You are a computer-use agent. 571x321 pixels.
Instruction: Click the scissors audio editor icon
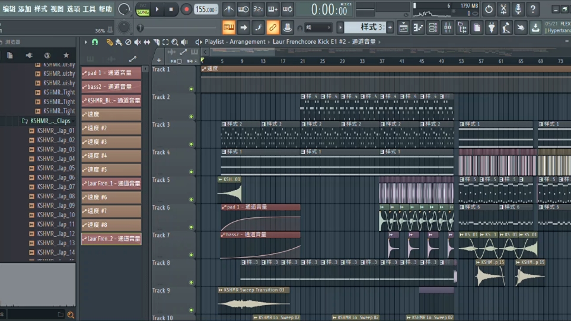(503, 9)
